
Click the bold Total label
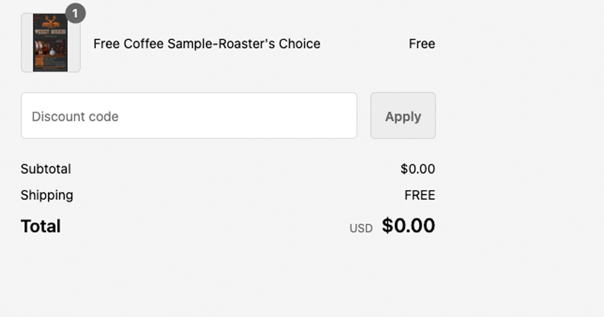click(40, 226)
